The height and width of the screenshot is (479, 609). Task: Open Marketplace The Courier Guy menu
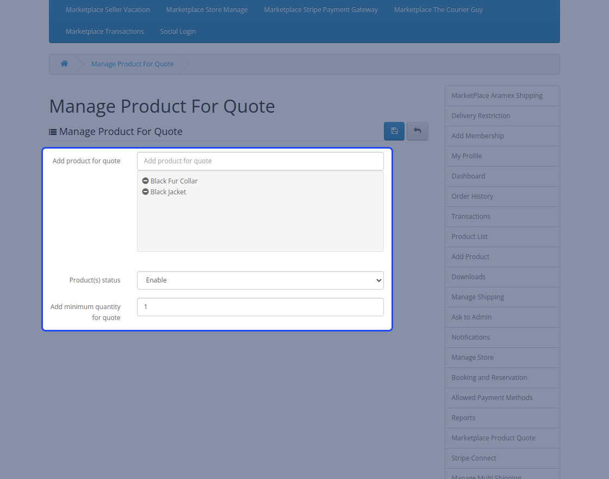click(x=438, y=9)
